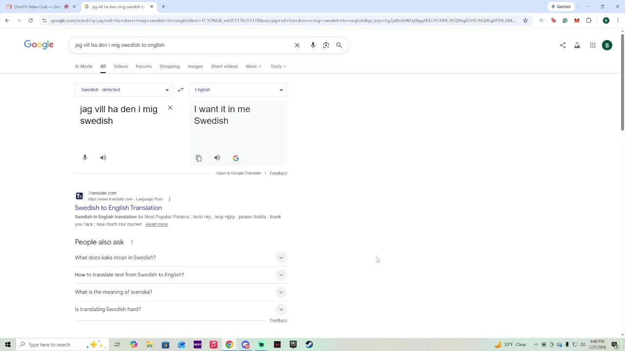Click Read more in Translate.com snippet

[x=157, y=224]
